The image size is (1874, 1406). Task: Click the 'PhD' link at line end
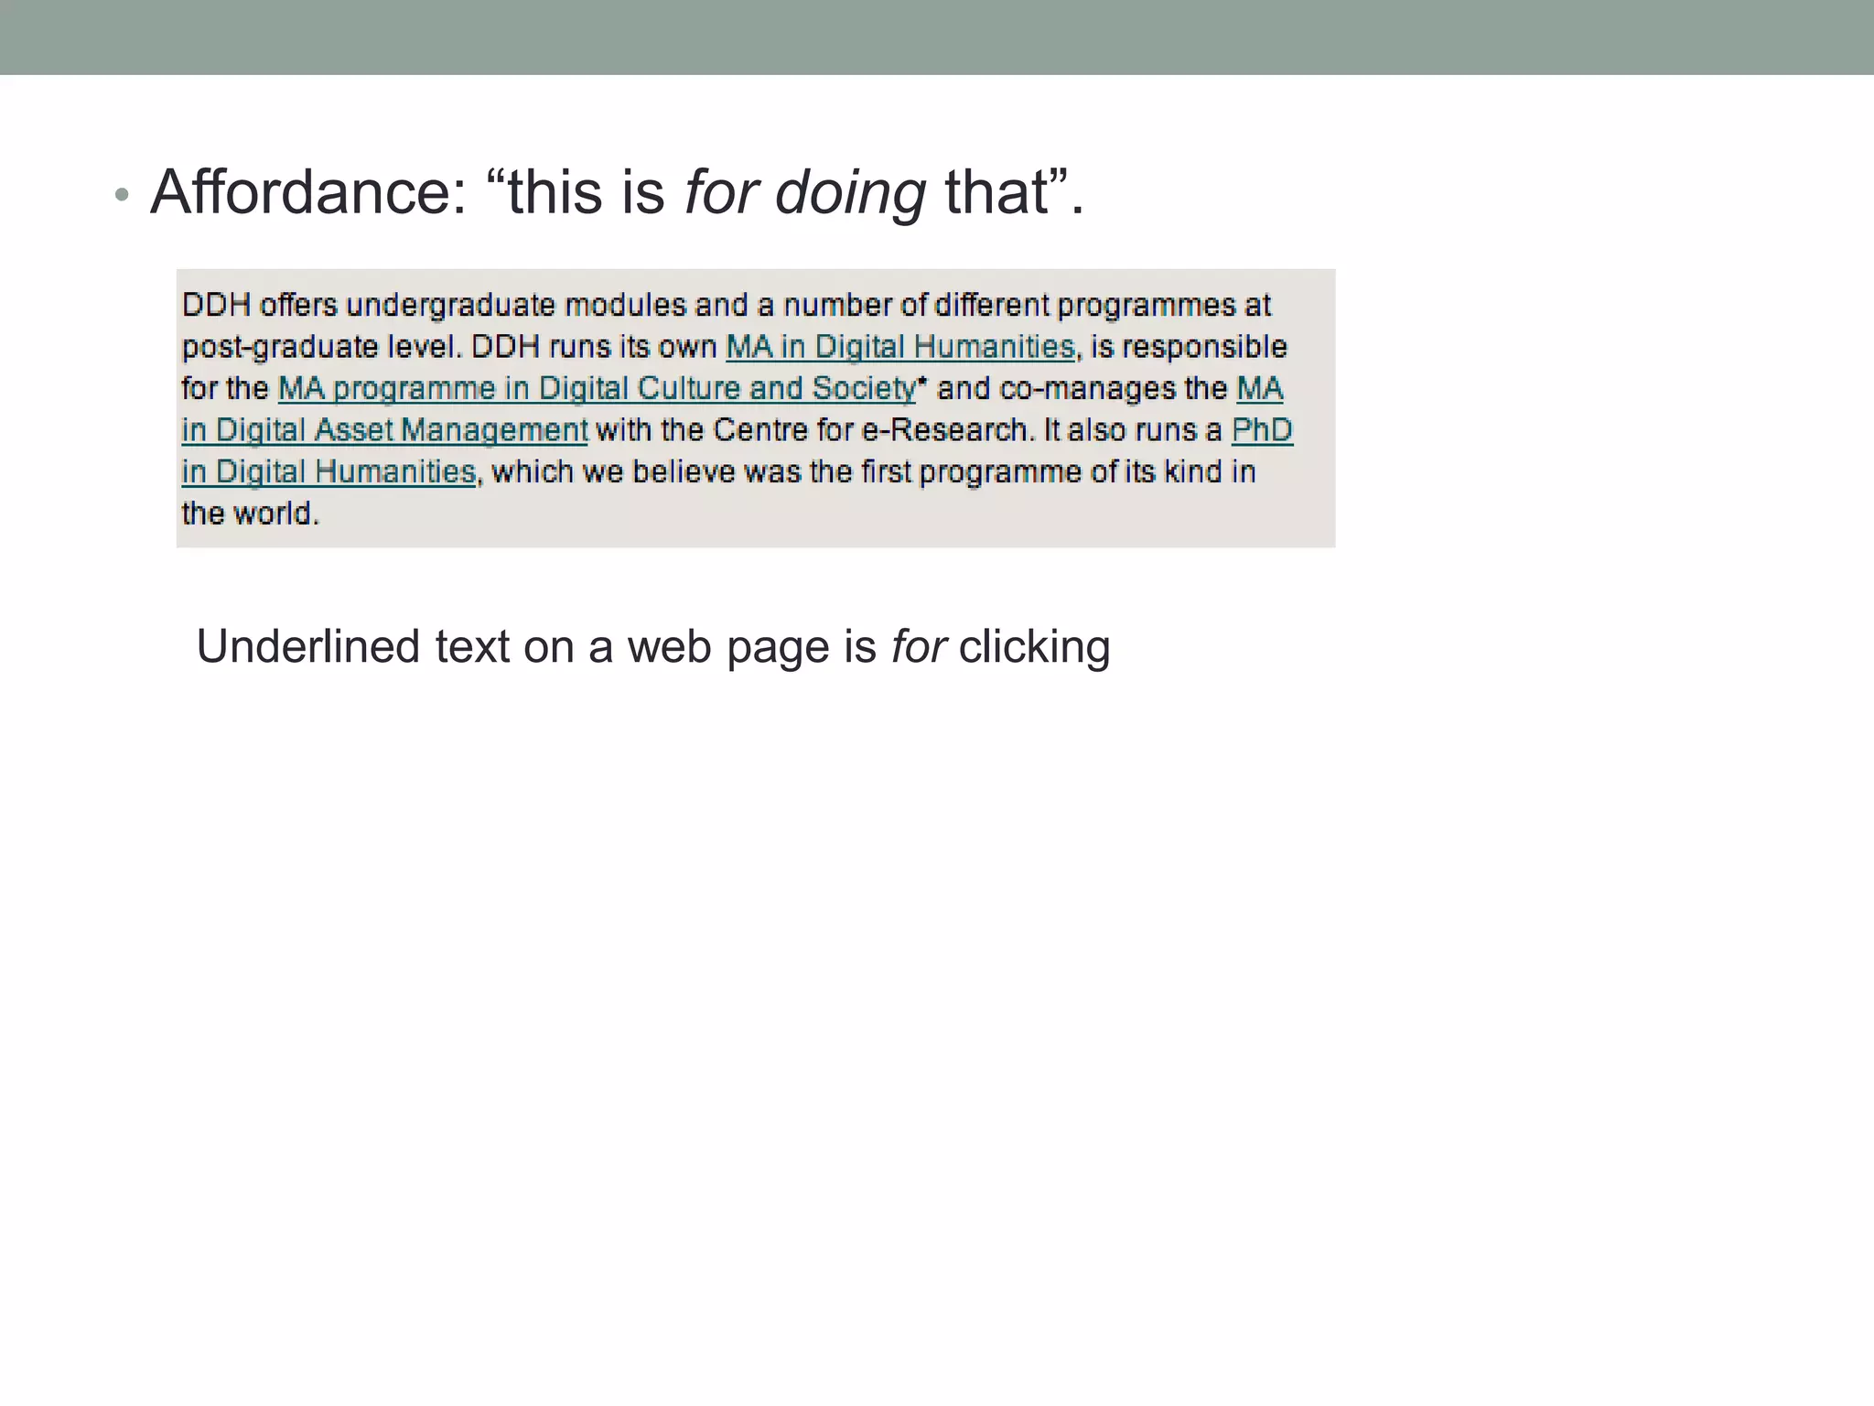coord(1262,430)
